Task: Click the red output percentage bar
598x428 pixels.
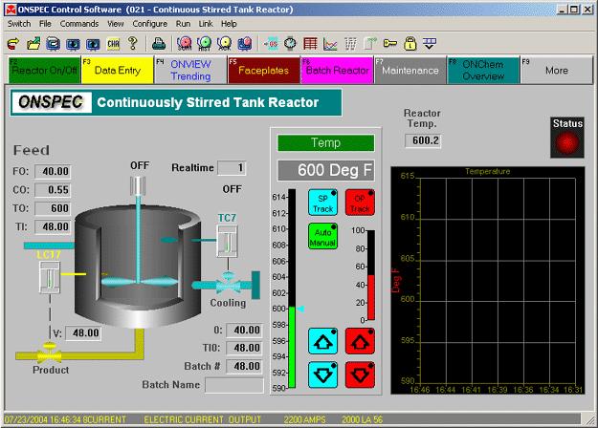Action: pos(370,297)
